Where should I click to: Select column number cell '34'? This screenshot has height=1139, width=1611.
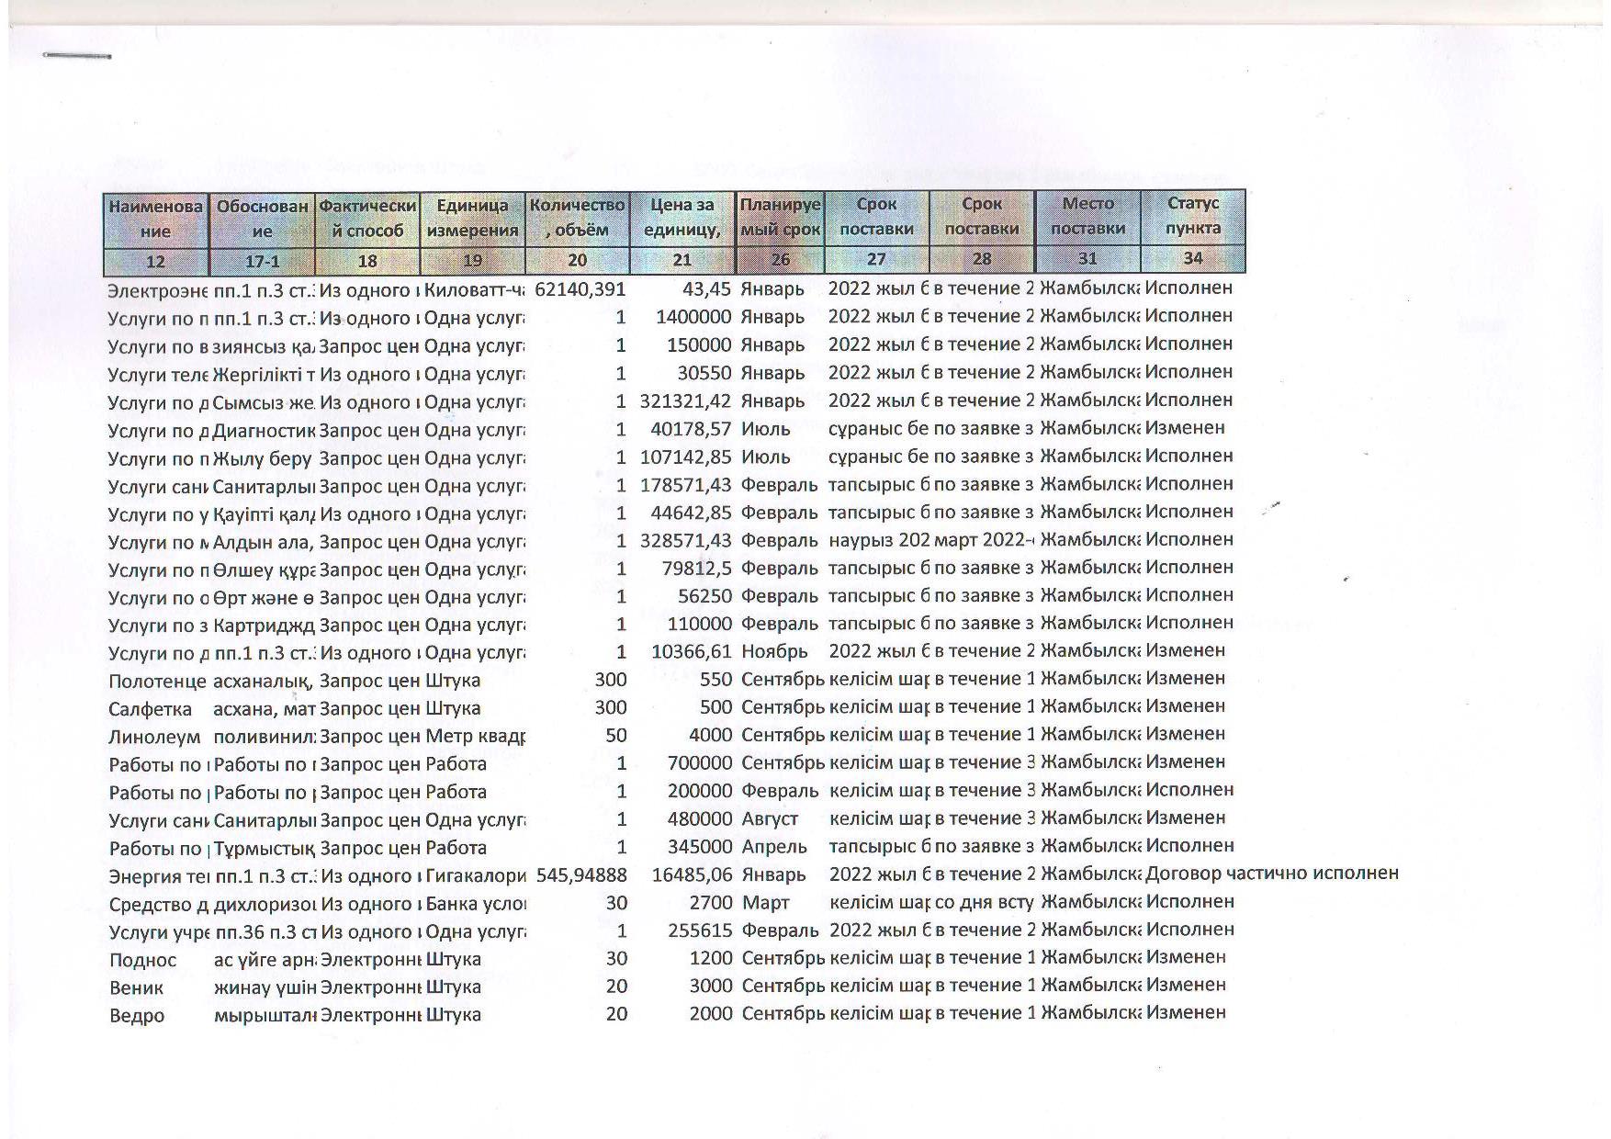tap(1193, 259)
